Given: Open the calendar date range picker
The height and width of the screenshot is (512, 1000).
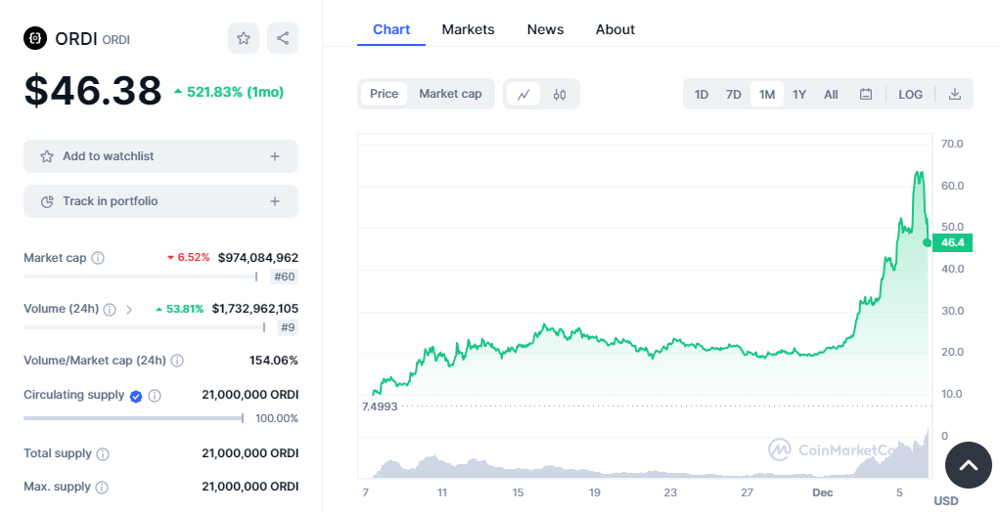Looking at the screenshot, I should [x=866, y=94].
